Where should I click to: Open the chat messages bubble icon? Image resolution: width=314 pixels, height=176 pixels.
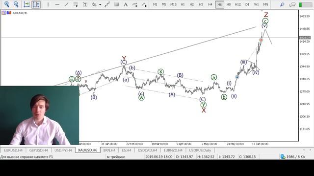click(292, 4)
